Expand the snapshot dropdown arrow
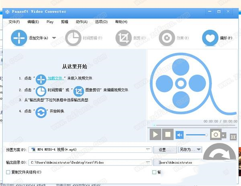The image size is (241, 186). point(224,135)
